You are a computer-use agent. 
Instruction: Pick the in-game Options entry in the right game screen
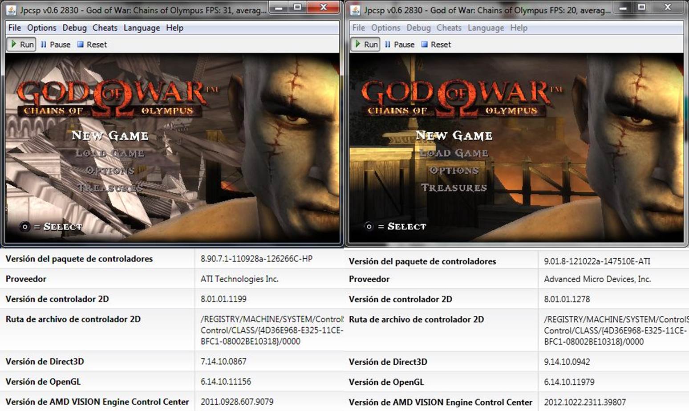click(x=454, y=171)
